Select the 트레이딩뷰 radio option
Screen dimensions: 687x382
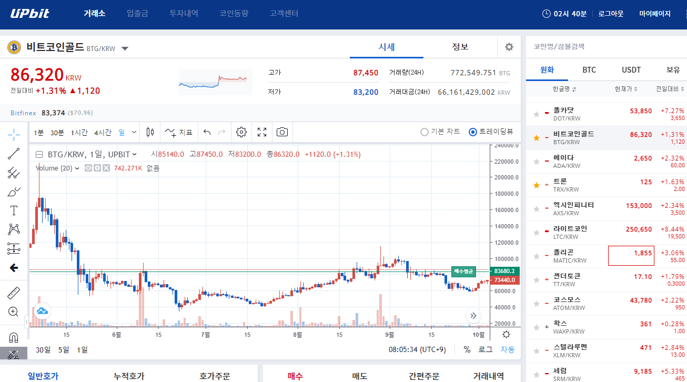coord(491,132)
